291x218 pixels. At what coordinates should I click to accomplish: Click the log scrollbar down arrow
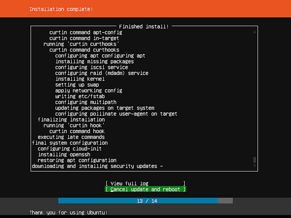coord(255,166)
